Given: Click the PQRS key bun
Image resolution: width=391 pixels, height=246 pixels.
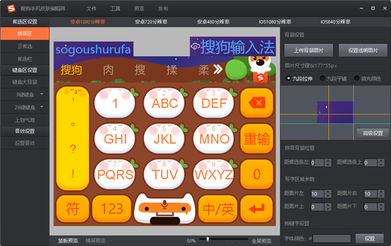Looking at the screenshot, I should pos(115,174).
